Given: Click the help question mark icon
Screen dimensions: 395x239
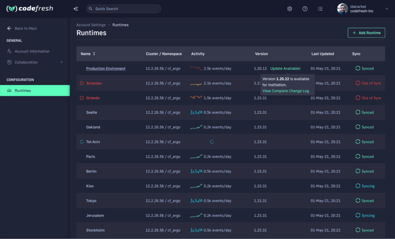Looking at the screenshot, I should (305, 9).
